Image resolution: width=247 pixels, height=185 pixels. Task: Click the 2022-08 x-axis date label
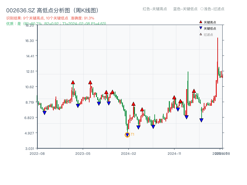[37, 154]
